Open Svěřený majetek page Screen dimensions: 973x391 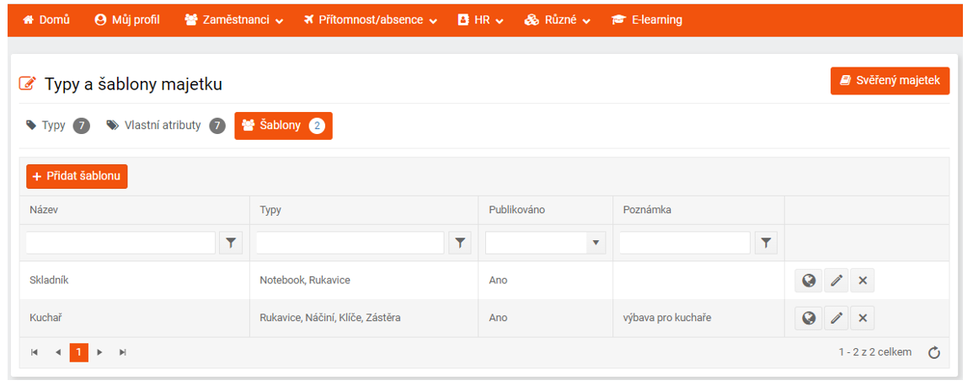click(890, 80)
